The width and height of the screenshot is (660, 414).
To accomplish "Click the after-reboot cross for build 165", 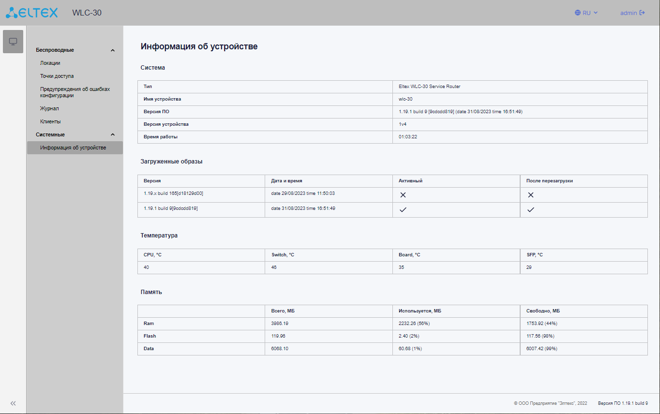I will 531,195.
